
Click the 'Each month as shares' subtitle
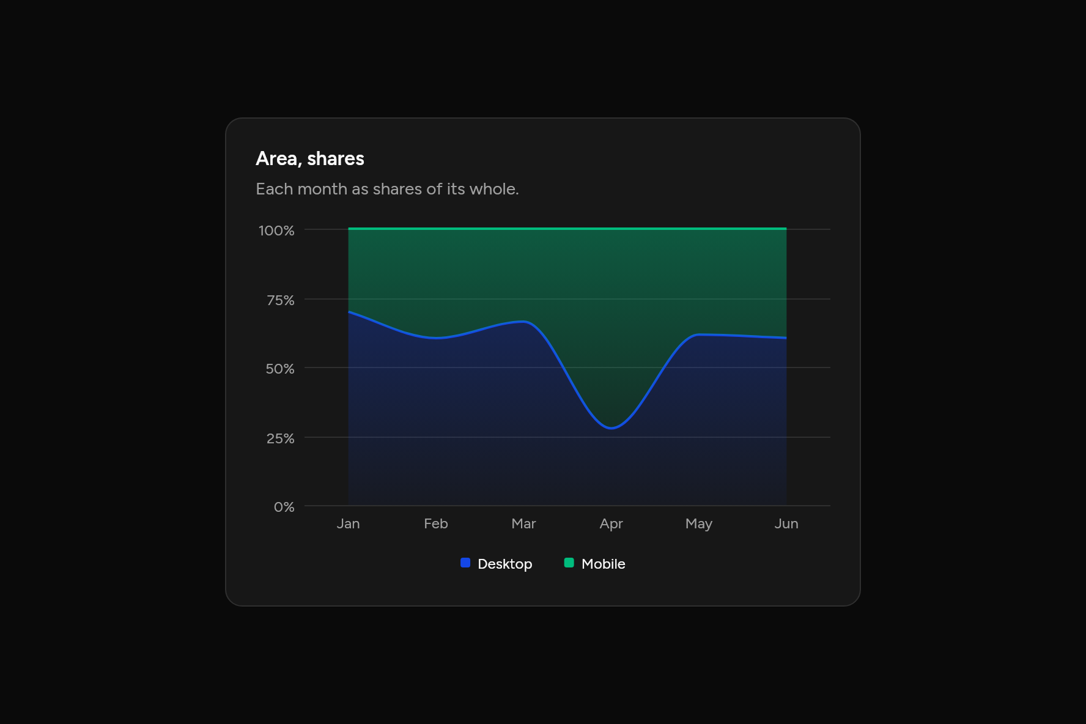387,189
